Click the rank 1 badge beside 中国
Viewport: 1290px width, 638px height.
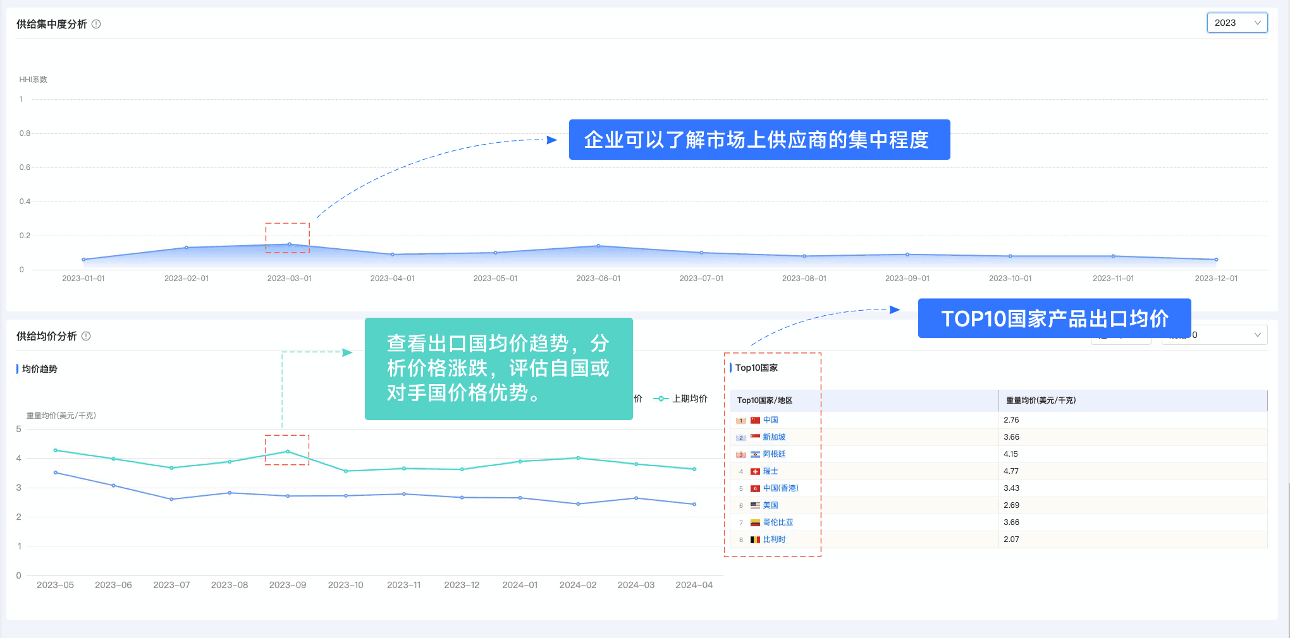tap(740, 419)
